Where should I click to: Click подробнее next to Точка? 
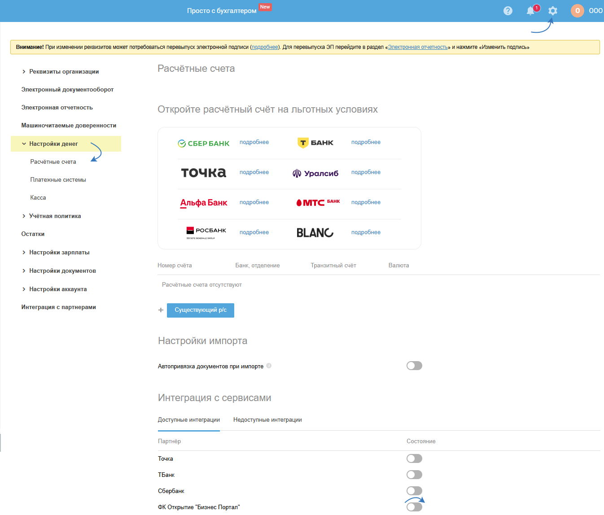pyautogui.click(x=254, y=172)
